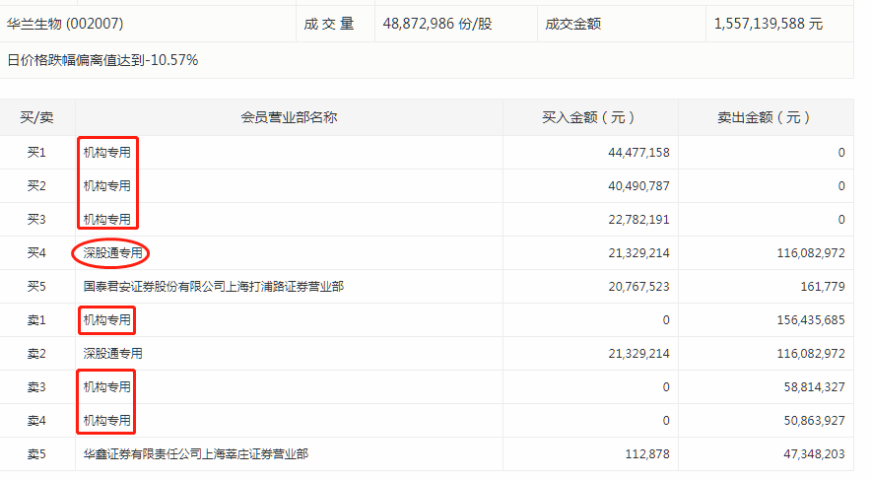872x479 pixels.
Task: Select the 买5 row label
Action: (36, 287)
